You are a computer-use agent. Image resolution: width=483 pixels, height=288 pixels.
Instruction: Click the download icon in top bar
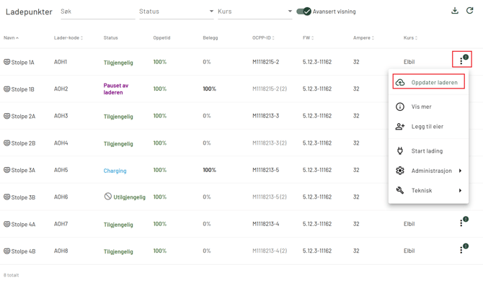pos(455,11)
